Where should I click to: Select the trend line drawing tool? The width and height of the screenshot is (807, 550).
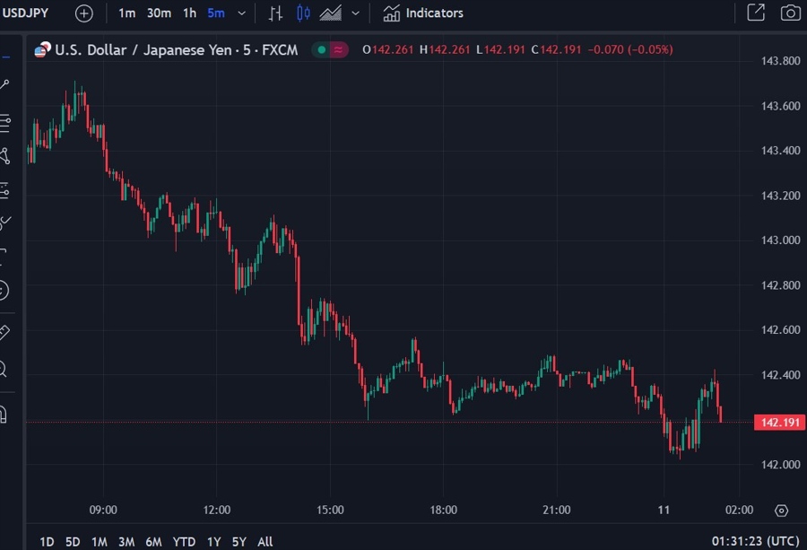(4, 85)
